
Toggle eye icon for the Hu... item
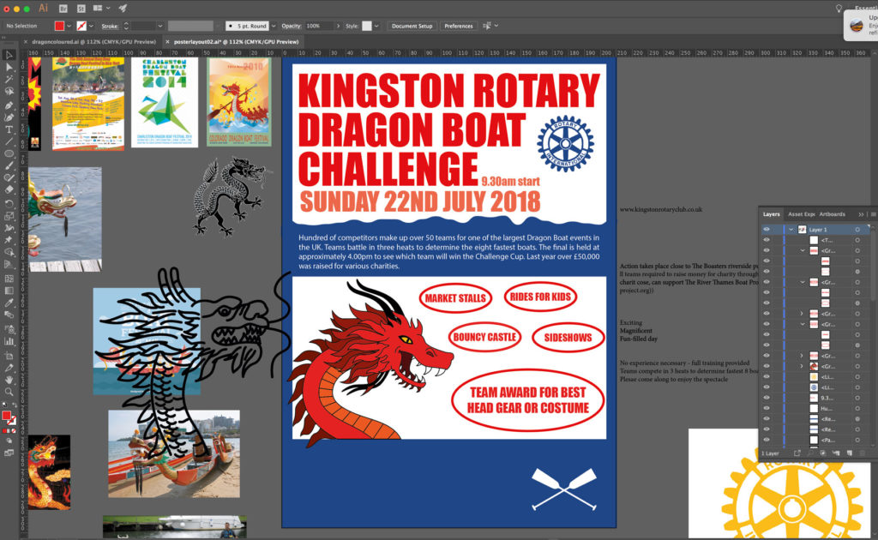pyautogui.click(x=767, y=409)
